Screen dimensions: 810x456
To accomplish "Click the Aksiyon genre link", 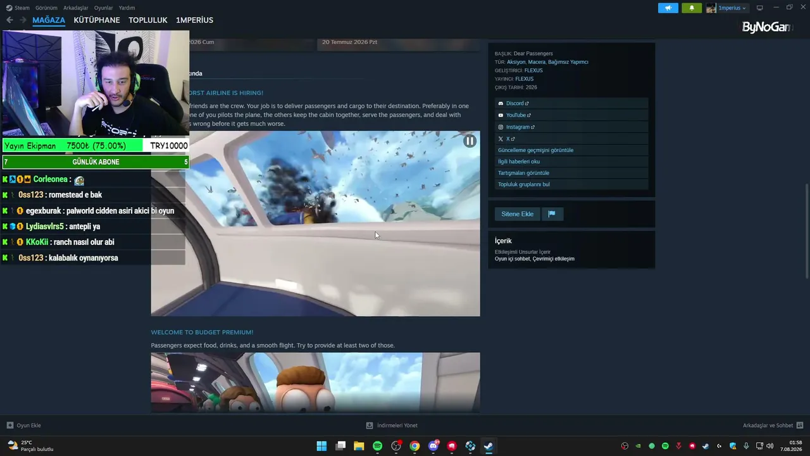I will (516, 62).
